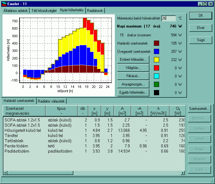Viewport: 215px width, 184px height.
Task: Close the Emelet - 11 window
Action: point(210,4)
